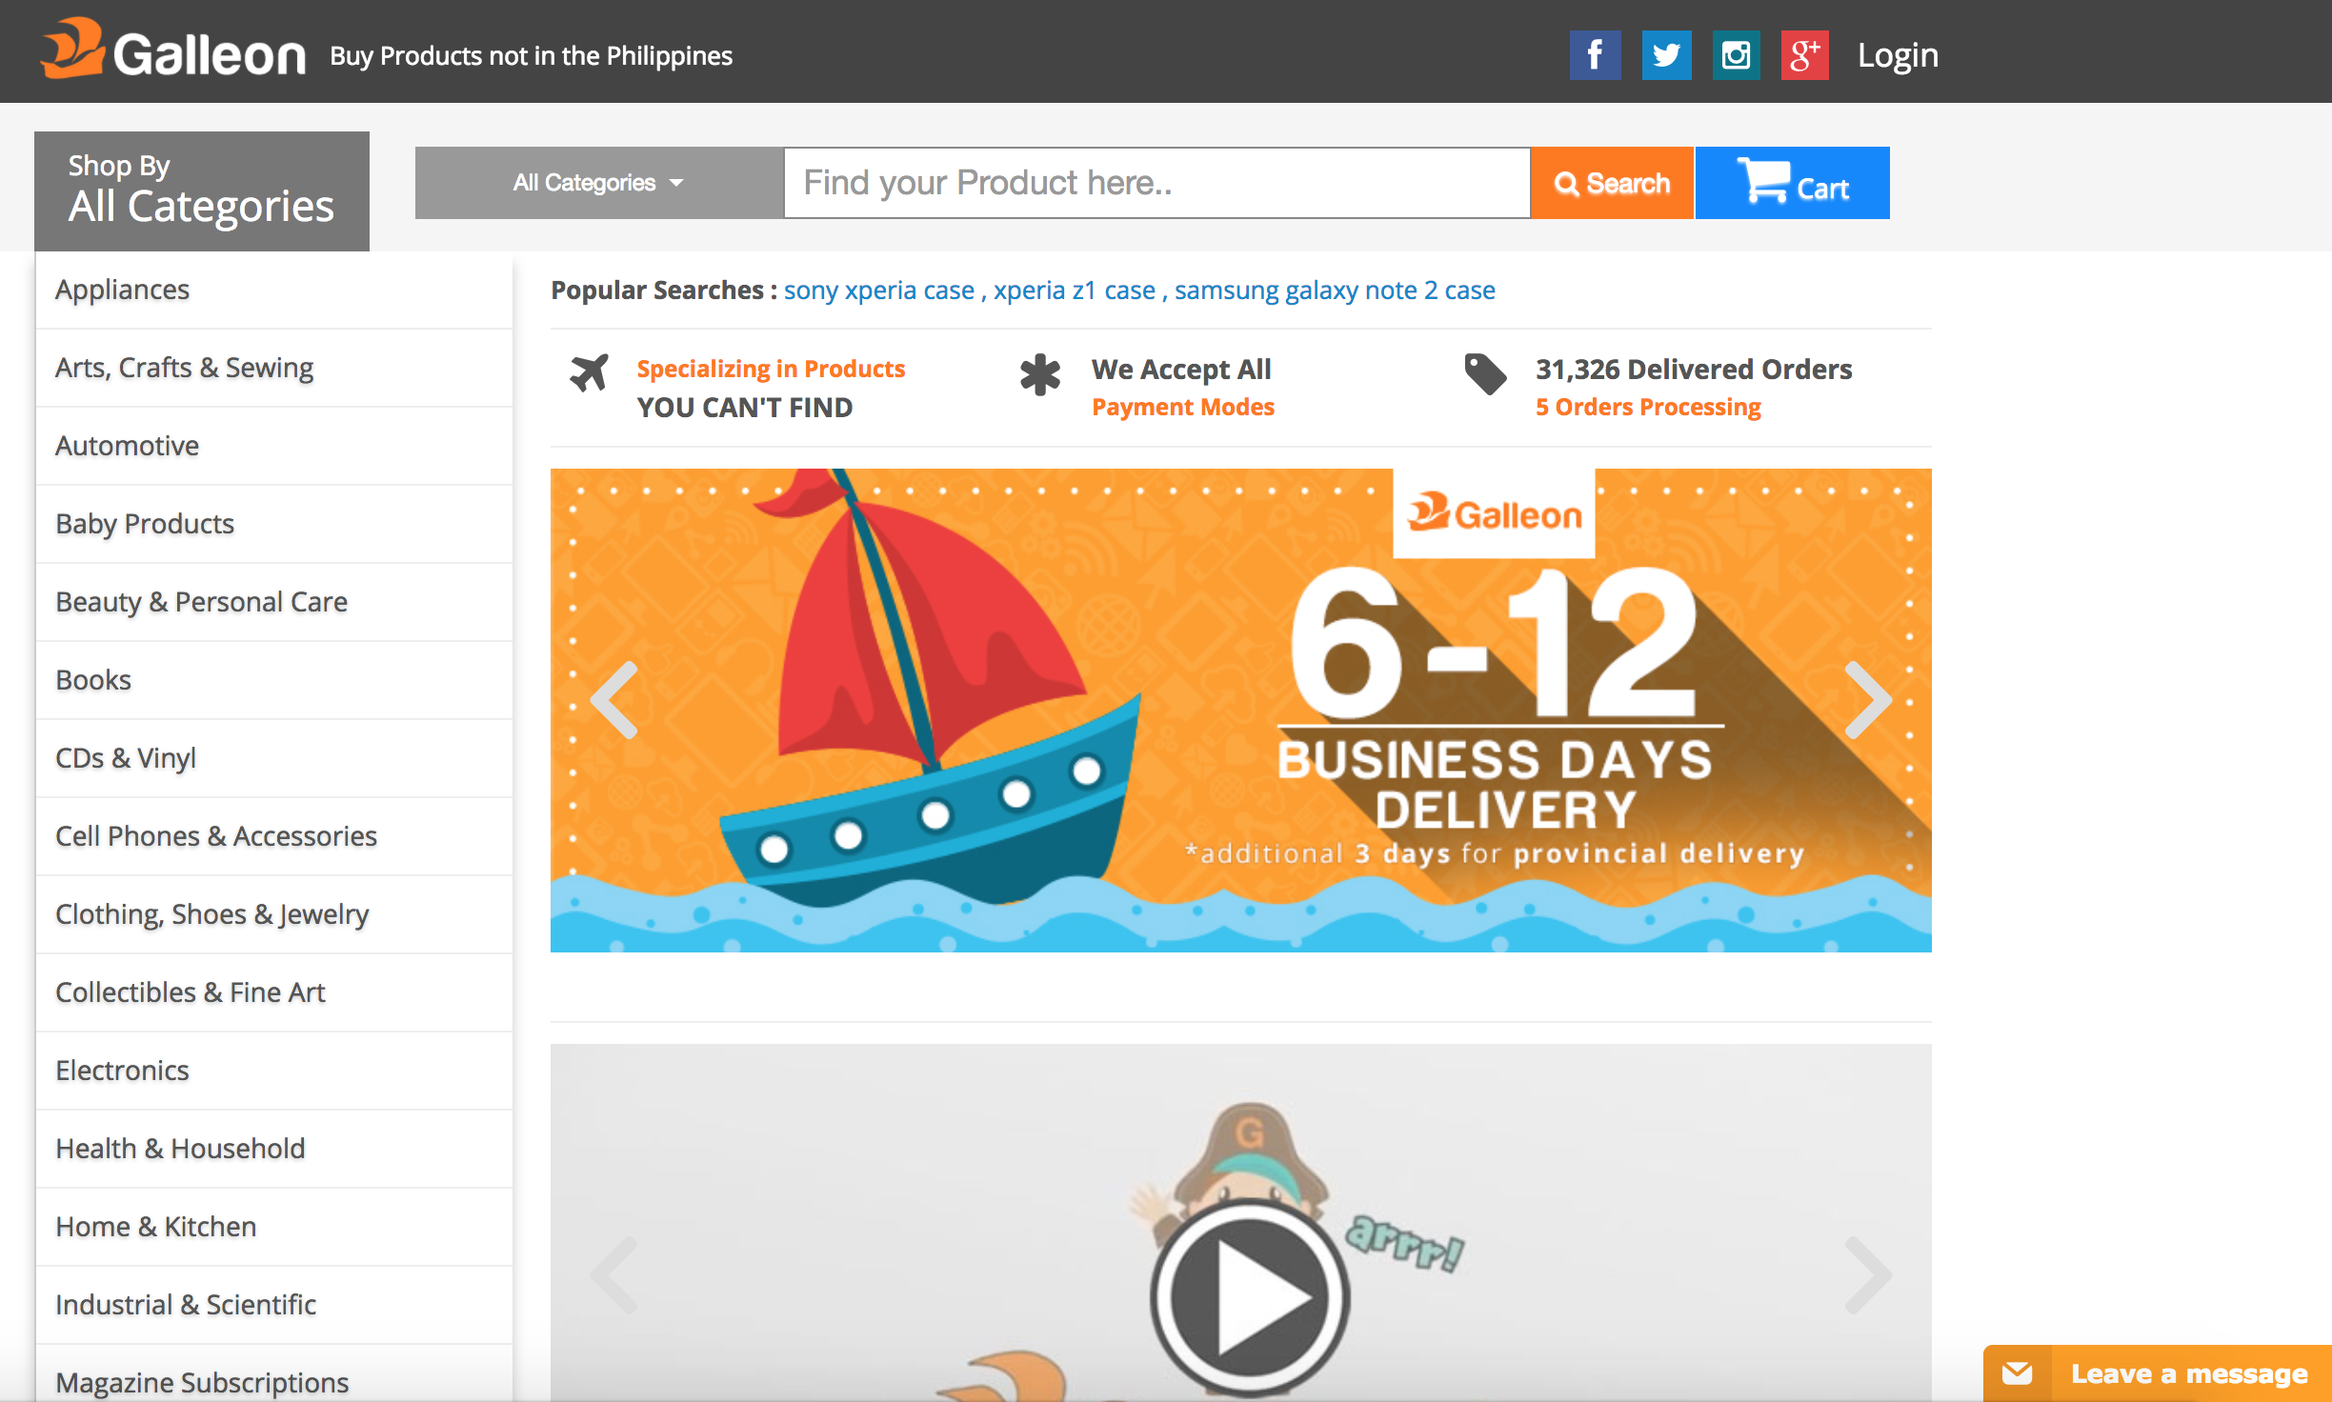2332x1402 pixels.
Task: Open Collectibles & Fine Art category
Action: tap(274, 992)
